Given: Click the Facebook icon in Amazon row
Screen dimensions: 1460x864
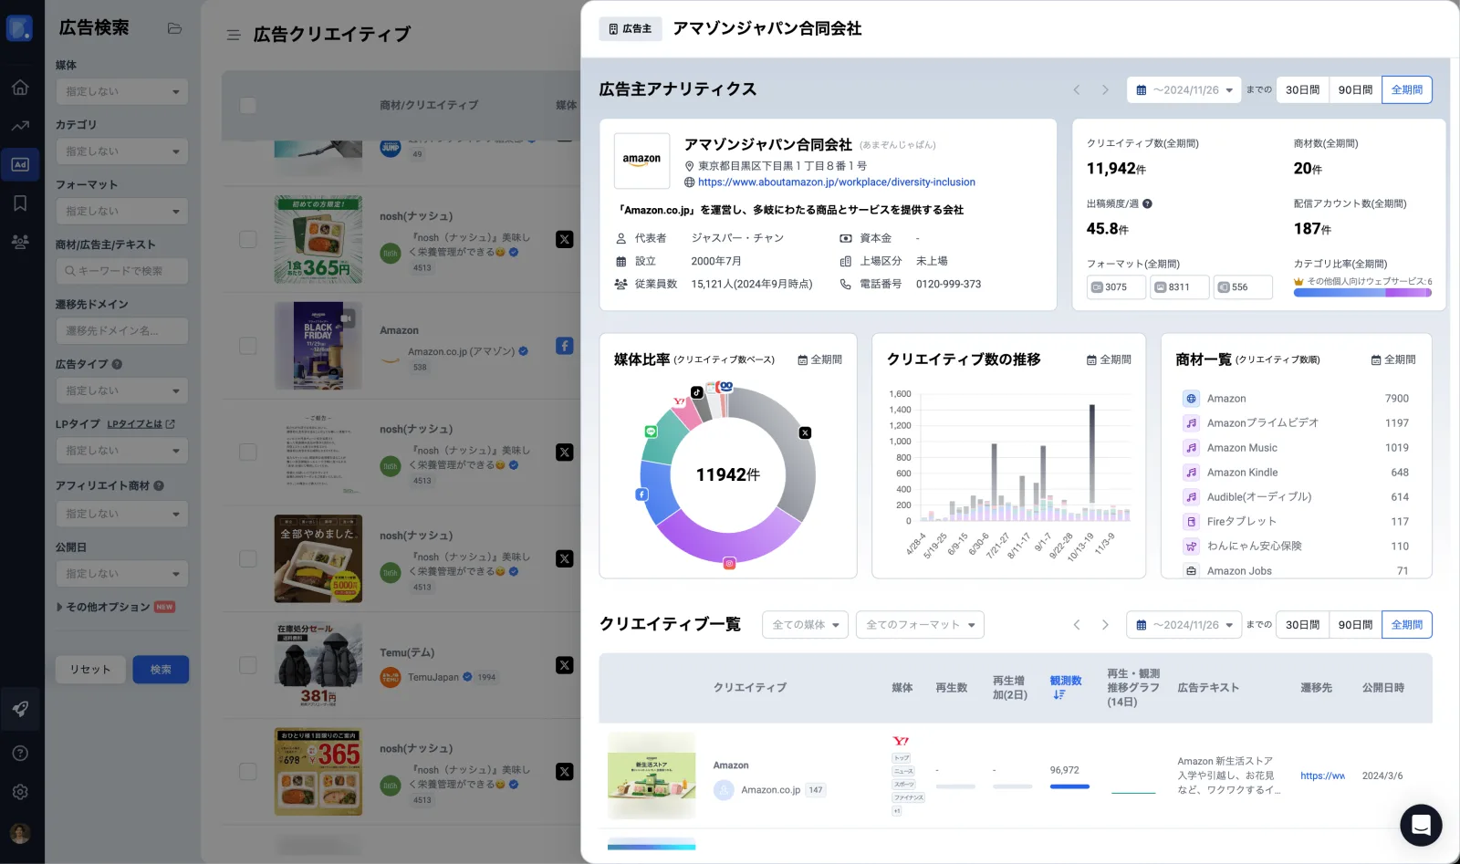Looking at the screenshot, I should [x=565, y=346].
